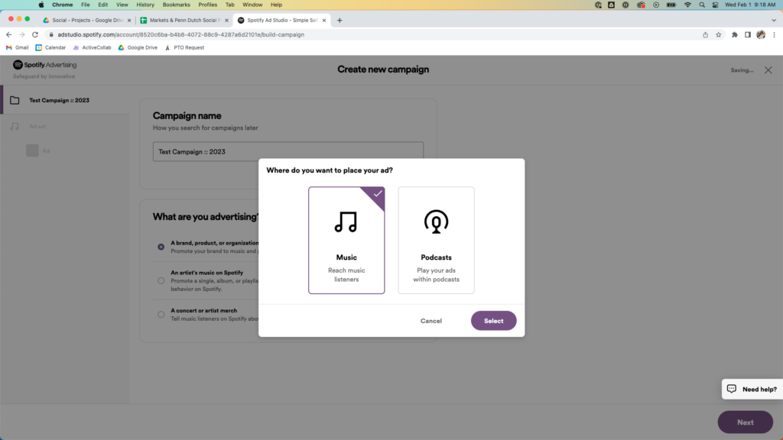The width and height of the screenshot is (783, 440).
Task: Choose A brand, product, or organization option
Action: tap(161, 247)
